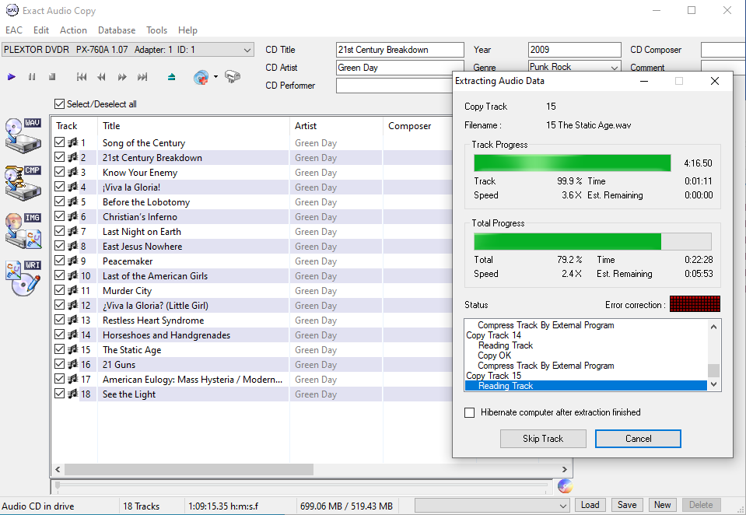Click music note icon of track 12
The height and width of the screenshot is (515, 746).
(73, 305)
